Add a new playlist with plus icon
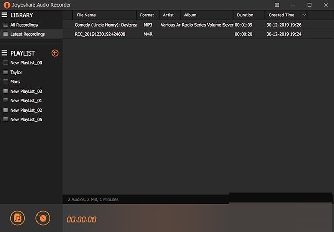 55,53
